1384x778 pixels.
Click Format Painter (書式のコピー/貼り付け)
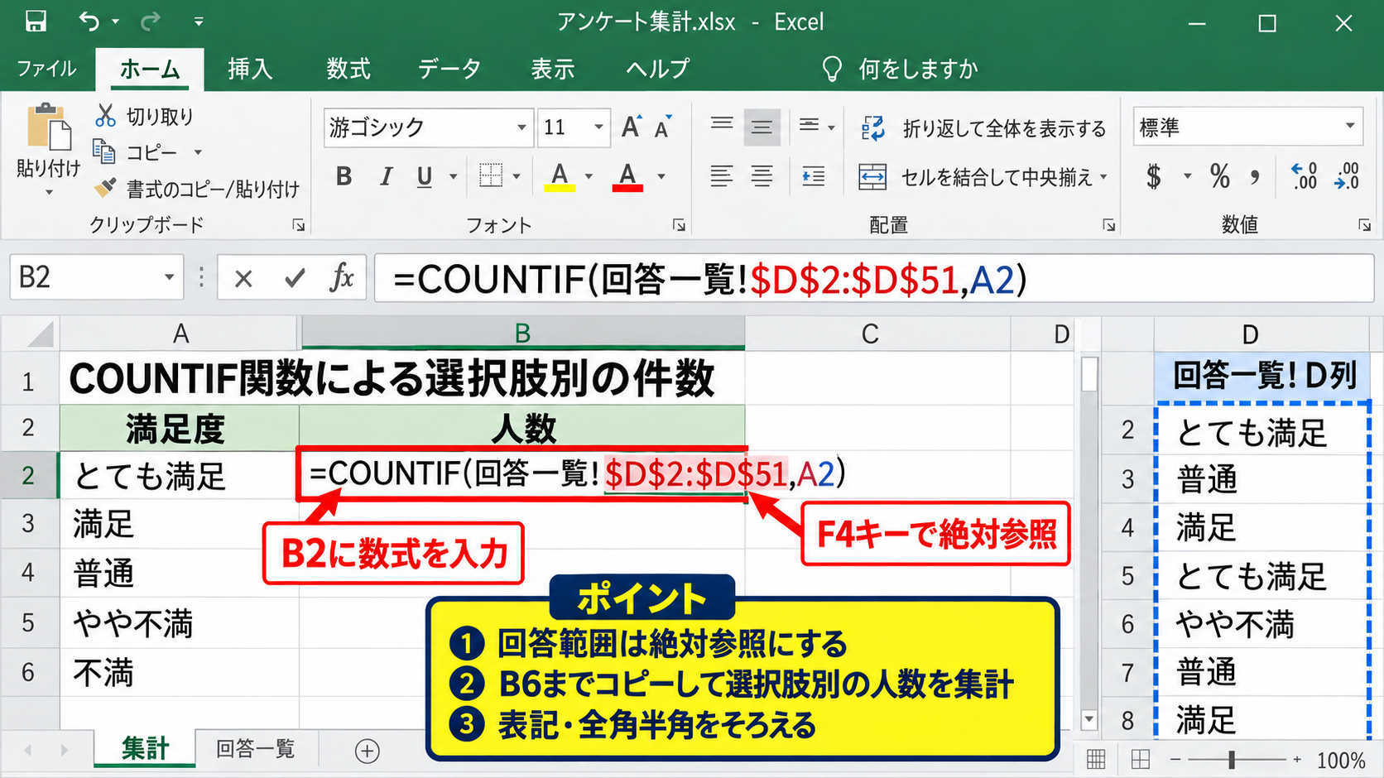tap(197, 189)
